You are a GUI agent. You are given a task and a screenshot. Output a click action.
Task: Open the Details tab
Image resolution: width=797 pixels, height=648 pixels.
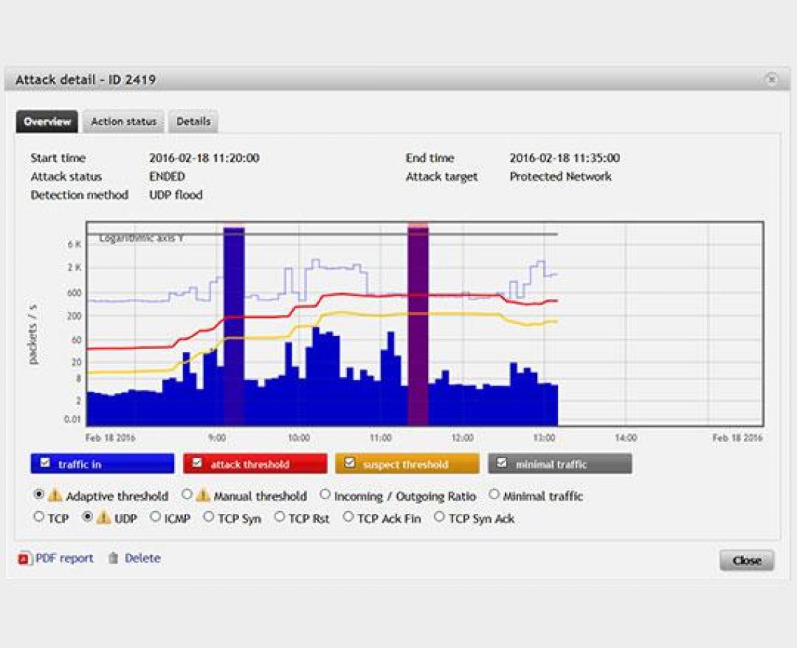(193, 121)
